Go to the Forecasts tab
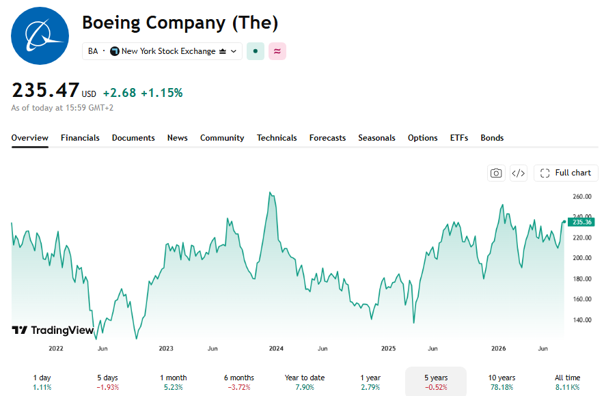The image size is (604, 396). pos(327,138)
